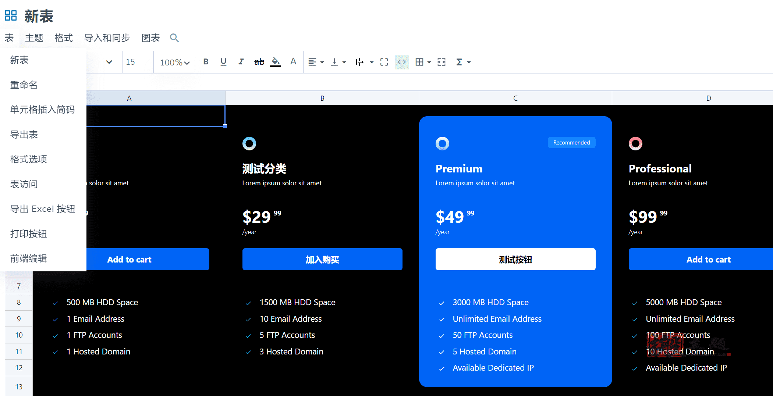Select row 8 header

click(19, 302)
